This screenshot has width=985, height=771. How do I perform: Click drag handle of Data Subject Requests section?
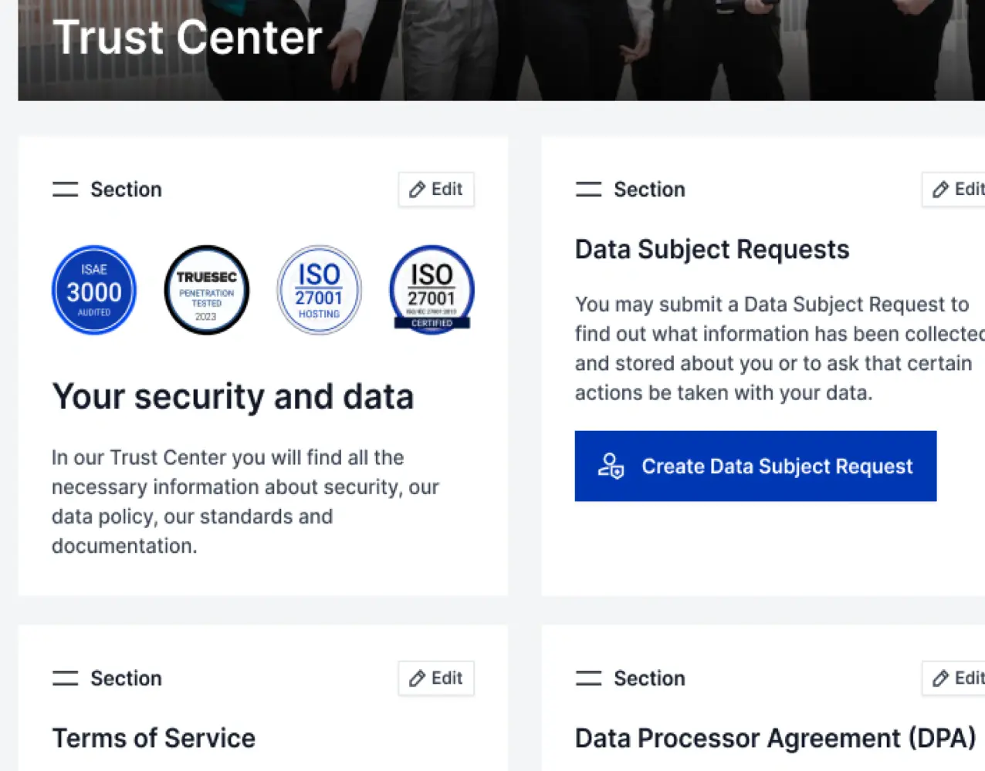tap(588, 190)
